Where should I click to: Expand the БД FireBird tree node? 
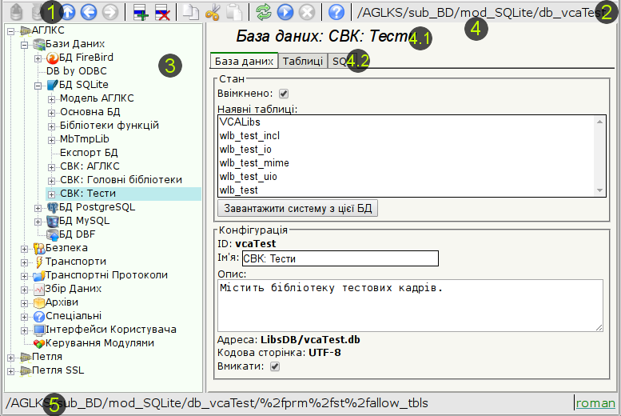click(38, 58)
